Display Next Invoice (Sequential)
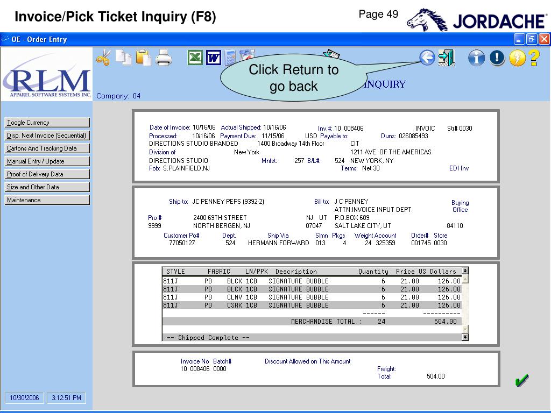The height and width of the screenshot is (413, 551). pyautogui.click(x=47, y=136)
